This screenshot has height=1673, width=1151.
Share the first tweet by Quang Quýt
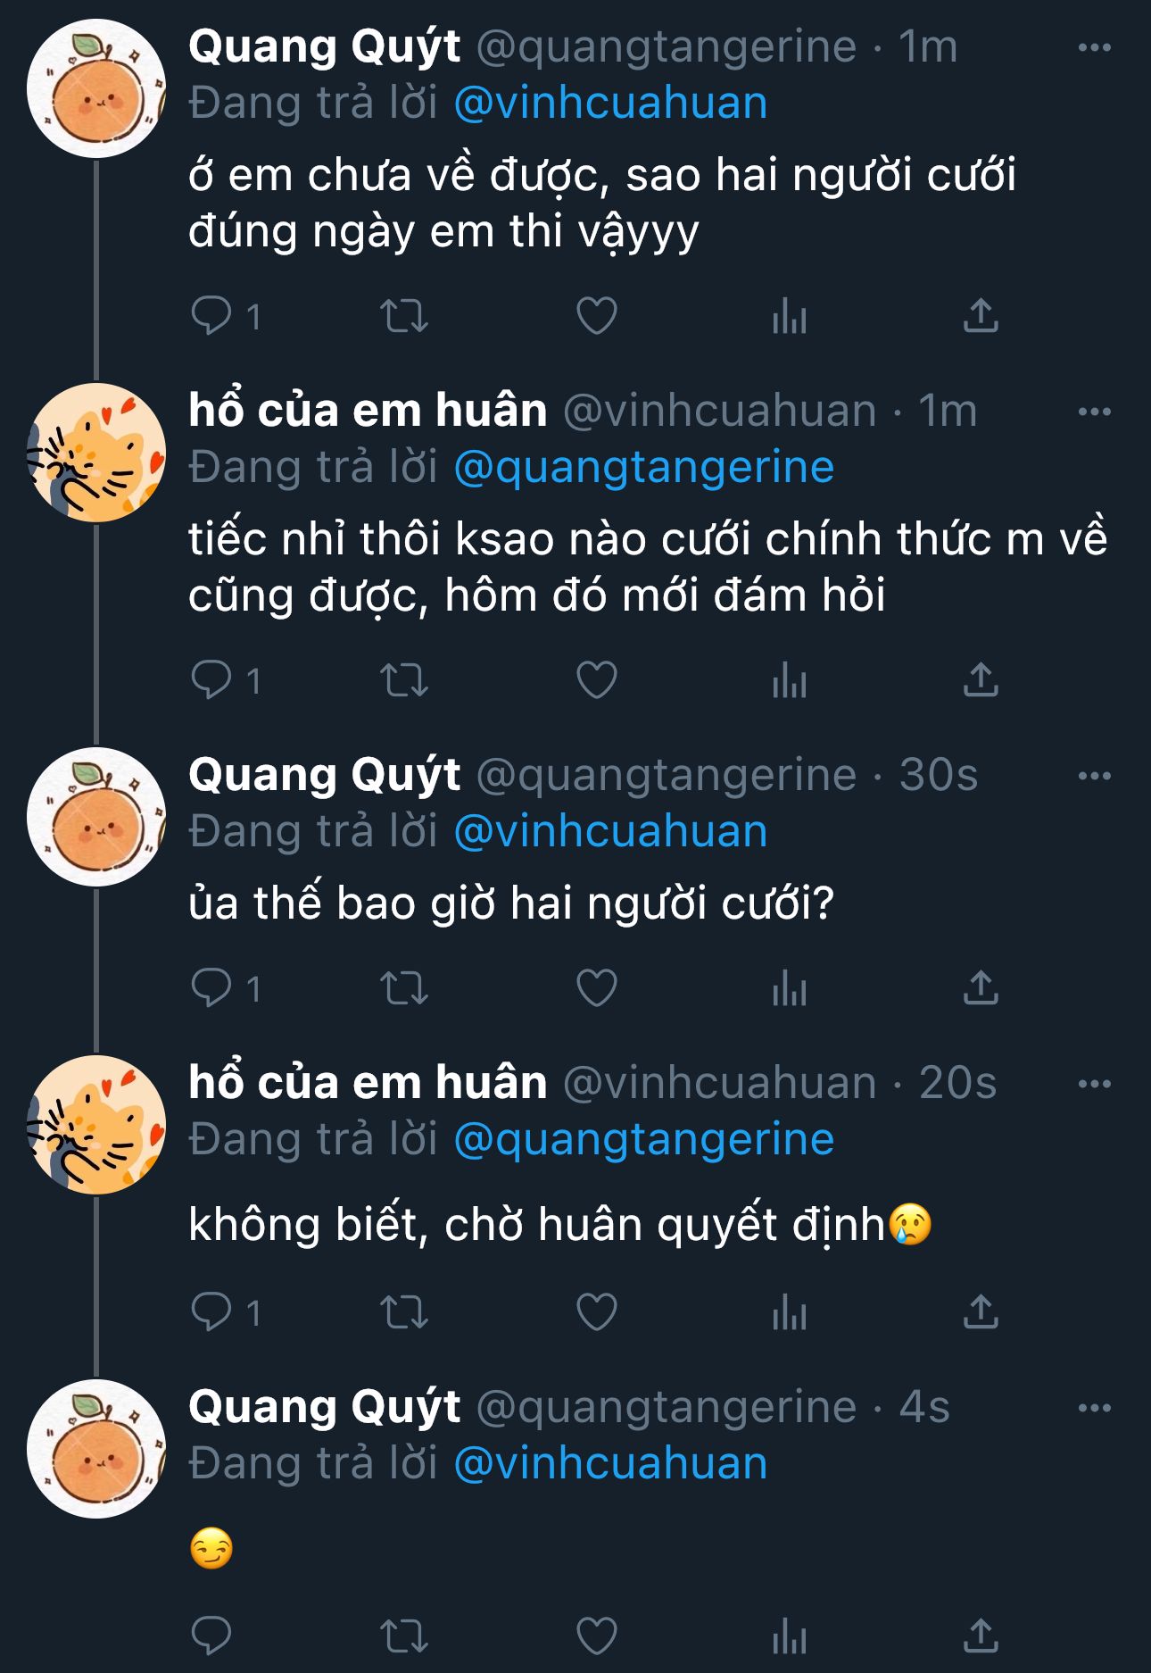(x=981, y=316)
